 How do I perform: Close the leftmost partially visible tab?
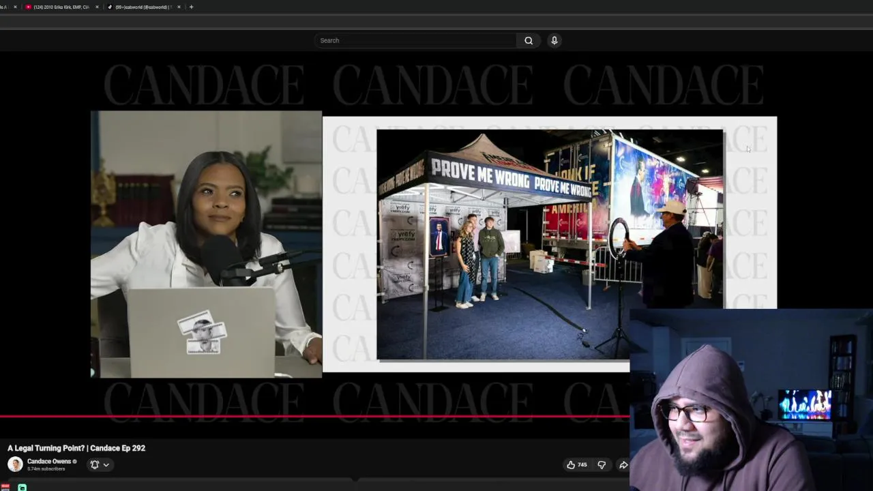[15, 7]
